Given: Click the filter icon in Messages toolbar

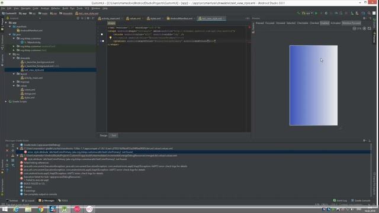Looking at the screenshot, I should pyautogui.click(x=13, y=166).
